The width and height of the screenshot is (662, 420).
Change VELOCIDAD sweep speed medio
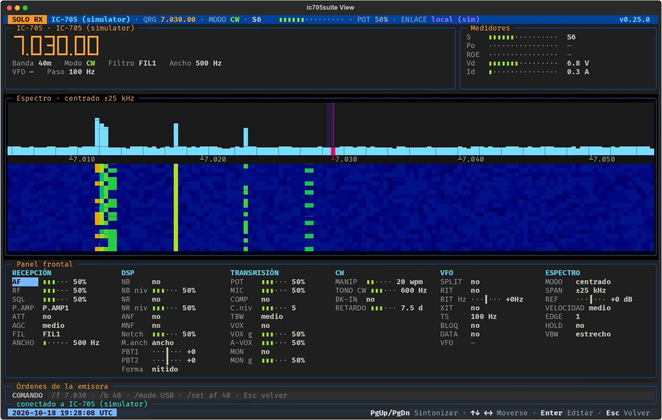[600, 308]
